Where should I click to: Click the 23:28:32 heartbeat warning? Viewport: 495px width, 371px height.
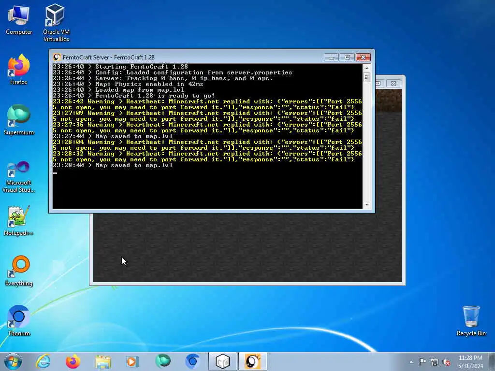(207, 157)
